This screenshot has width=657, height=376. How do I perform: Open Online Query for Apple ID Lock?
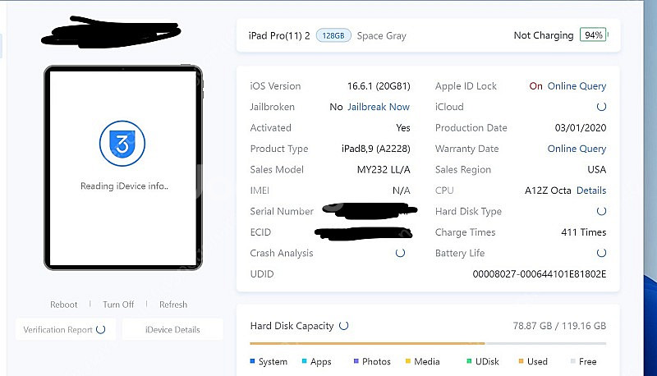click(577, 86)
